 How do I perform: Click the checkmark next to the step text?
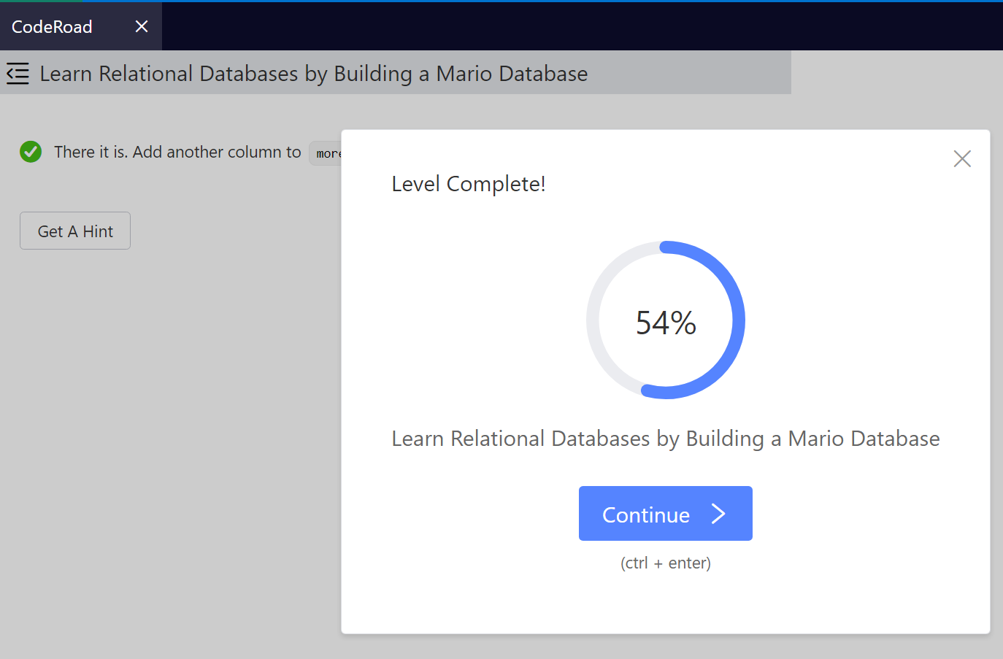31,152
